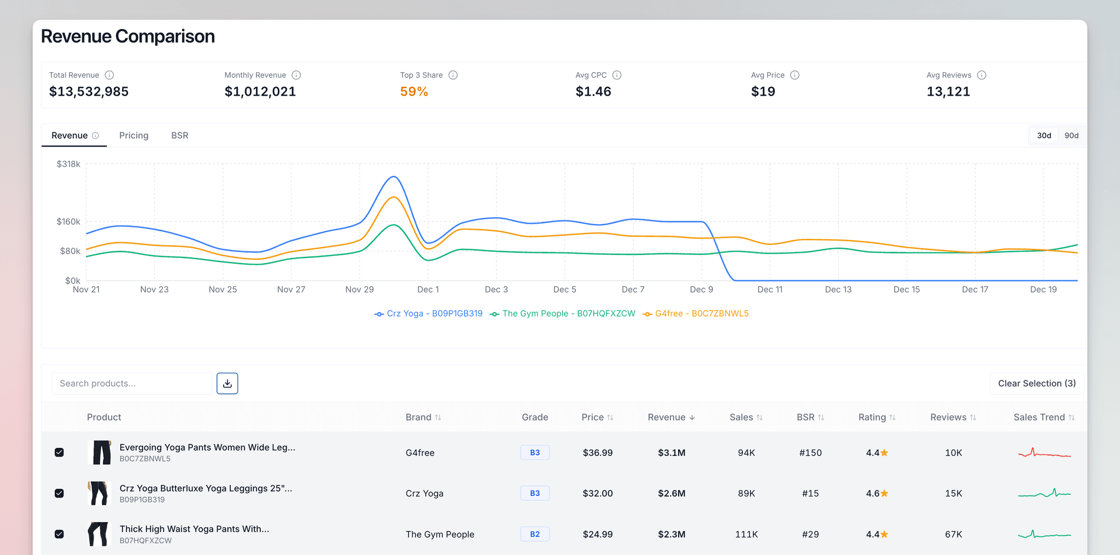Viewport: 1120px width, 555px height.
Task: Sort by Reviews column arrows
Action: (x=973, y=417)
